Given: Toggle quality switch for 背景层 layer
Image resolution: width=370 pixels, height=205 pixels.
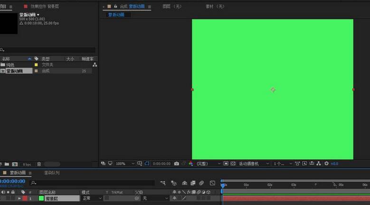Looking at the screenshot, I should [184, 198].
